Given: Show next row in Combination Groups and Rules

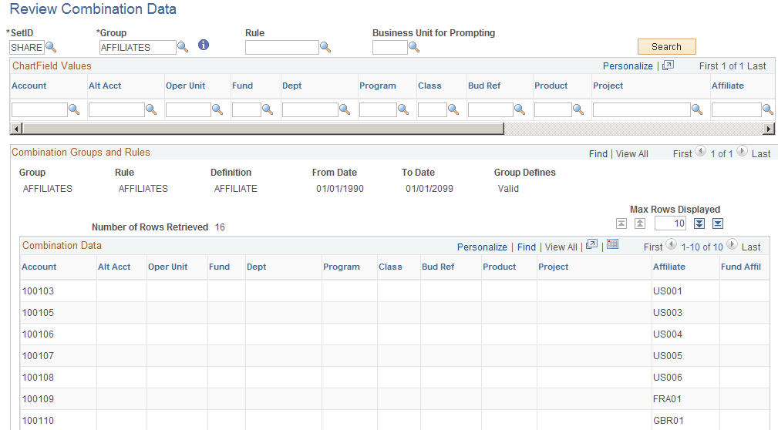Looking at the screenshot, I should pyautogui.click(x=742, y=151).
